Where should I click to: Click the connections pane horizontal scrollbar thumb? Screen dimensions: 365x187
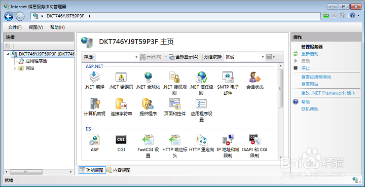(x=25, y=172)
